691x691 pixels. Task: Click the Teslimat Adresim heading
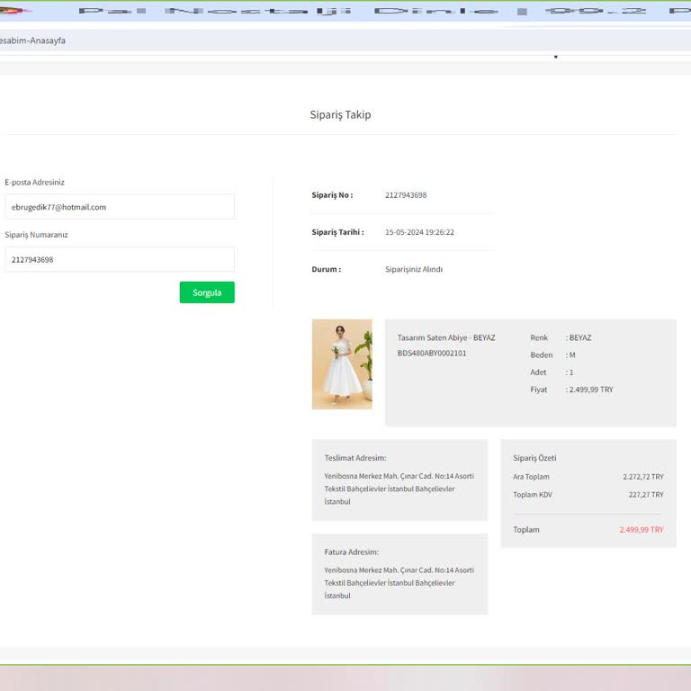pyautogui.click(x=355, y=458)
